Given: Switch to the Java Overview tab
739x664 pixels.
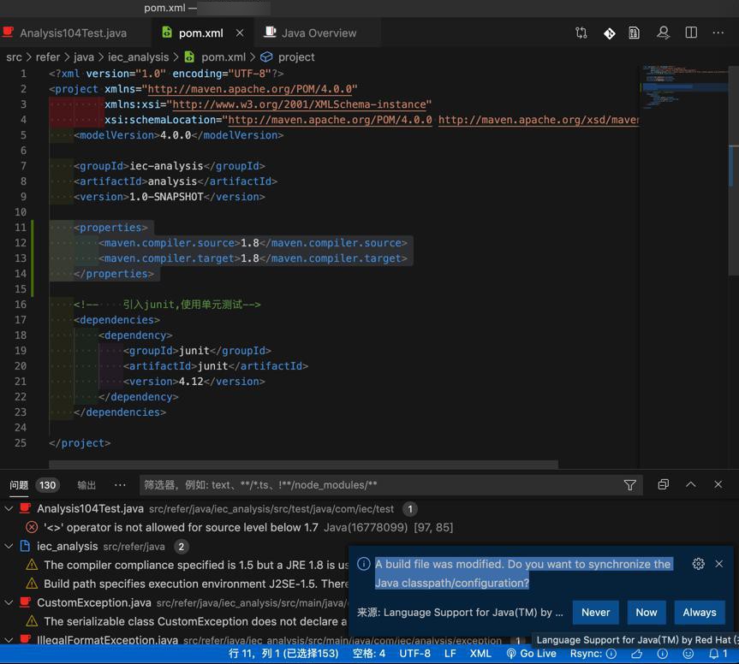Looking at the screenshot, I should 319,33.
